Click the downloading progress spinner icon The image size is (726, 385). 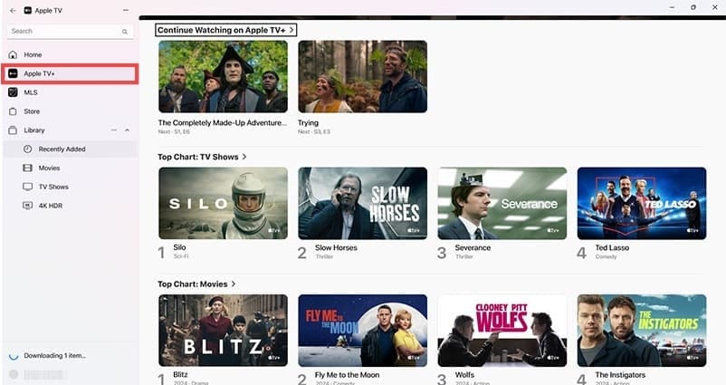click(14, 356)
